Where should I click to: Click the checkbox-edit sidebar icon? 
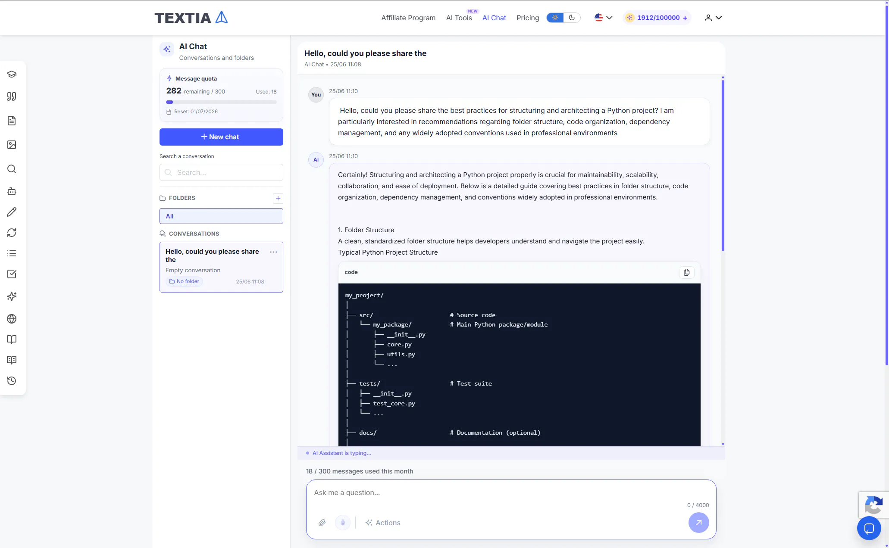tap(12, 274)
